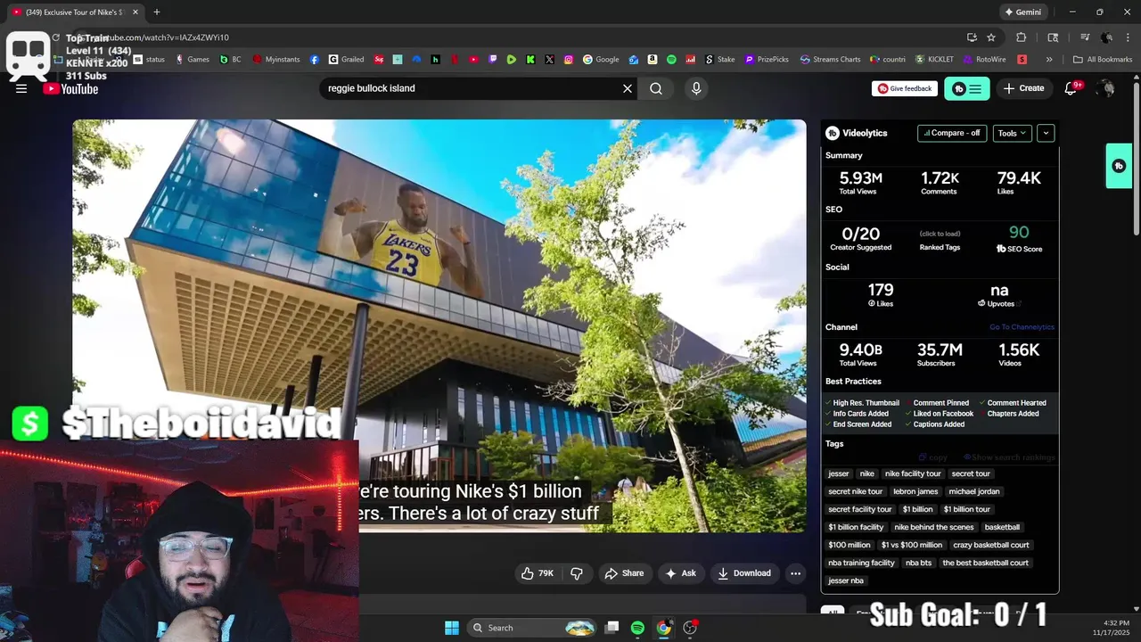Viewport: 1141px width, 642px height.
Task: Like the video with thumbs up
Action: point(538,573)
